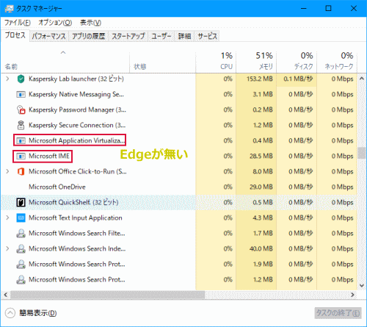
Task: Expand the Microsoft Windows Search Indexer group
Action: (7, 248)
